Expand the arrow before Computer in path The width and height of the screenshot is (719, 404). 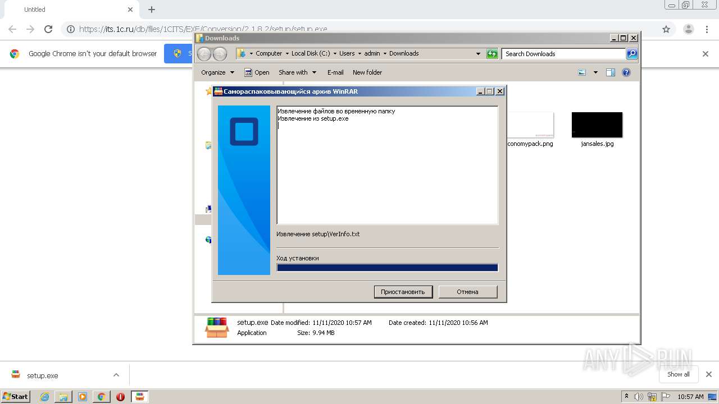tap(251, 54)
